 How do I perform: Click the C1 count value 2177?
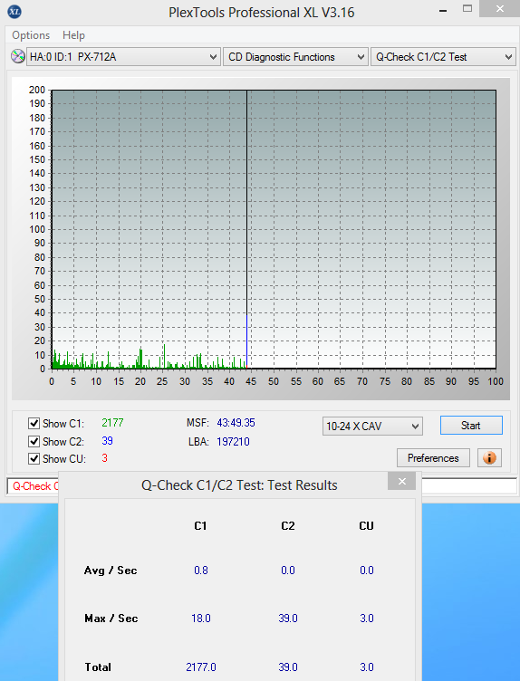[112, 423]
